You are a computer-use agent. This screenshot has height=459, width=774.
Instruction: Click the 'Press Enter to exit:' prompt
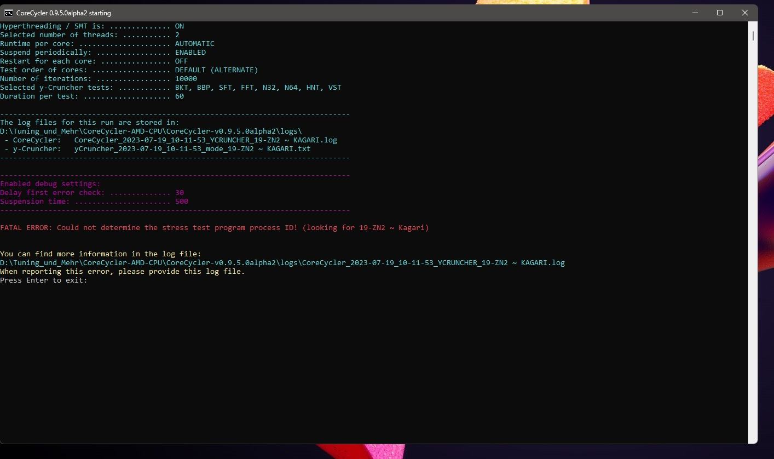44,280
